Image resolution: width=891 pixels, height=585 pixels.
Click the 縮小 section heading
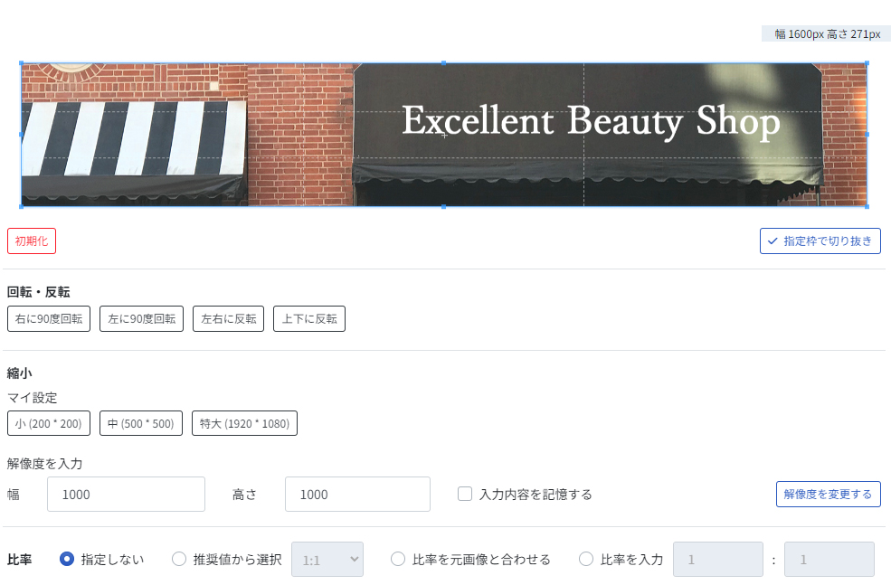pyautogui.click(x=19, y=373)
